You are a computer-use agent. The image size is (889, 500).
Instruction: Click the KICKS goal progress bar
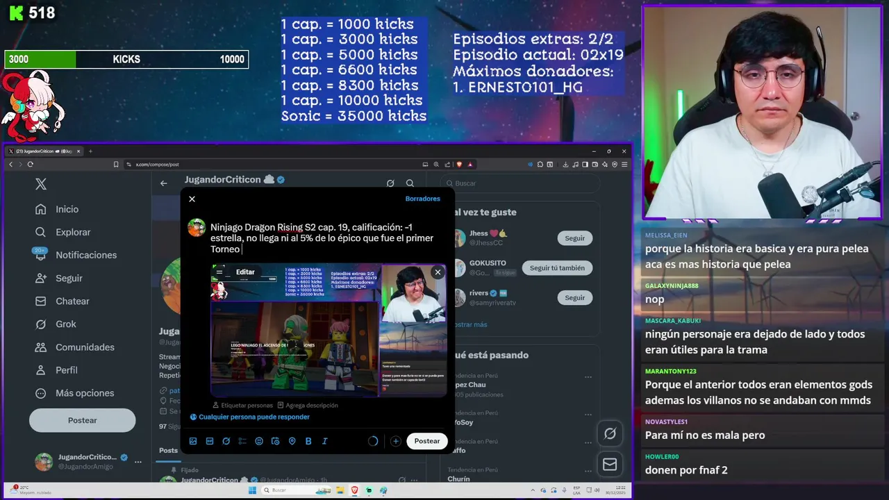click(126, 60)
